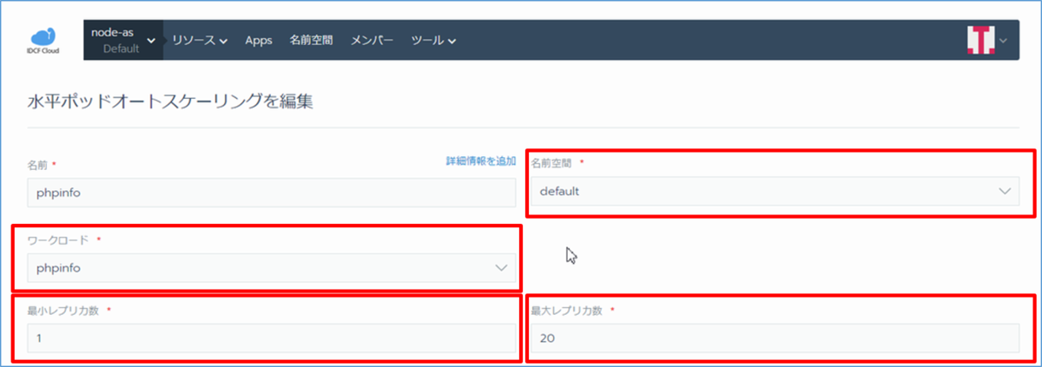Viewport: 1042px width, 367px height.
Task: Go to the 名前空間 navigation item
Action: pos(311,40)
